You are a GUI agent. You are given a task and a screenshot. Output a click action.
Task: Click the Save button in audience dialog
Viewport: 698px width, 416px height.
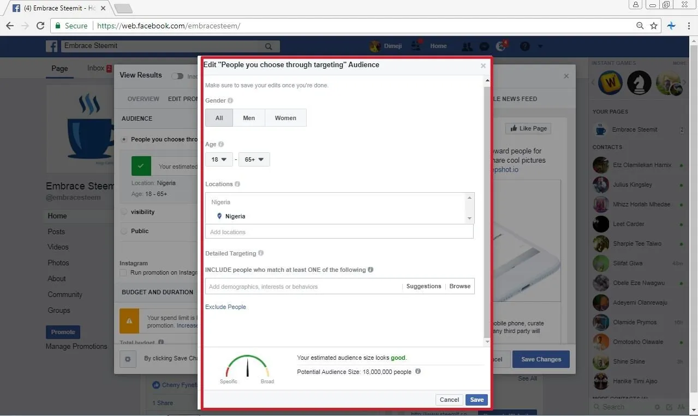point(476,400)
